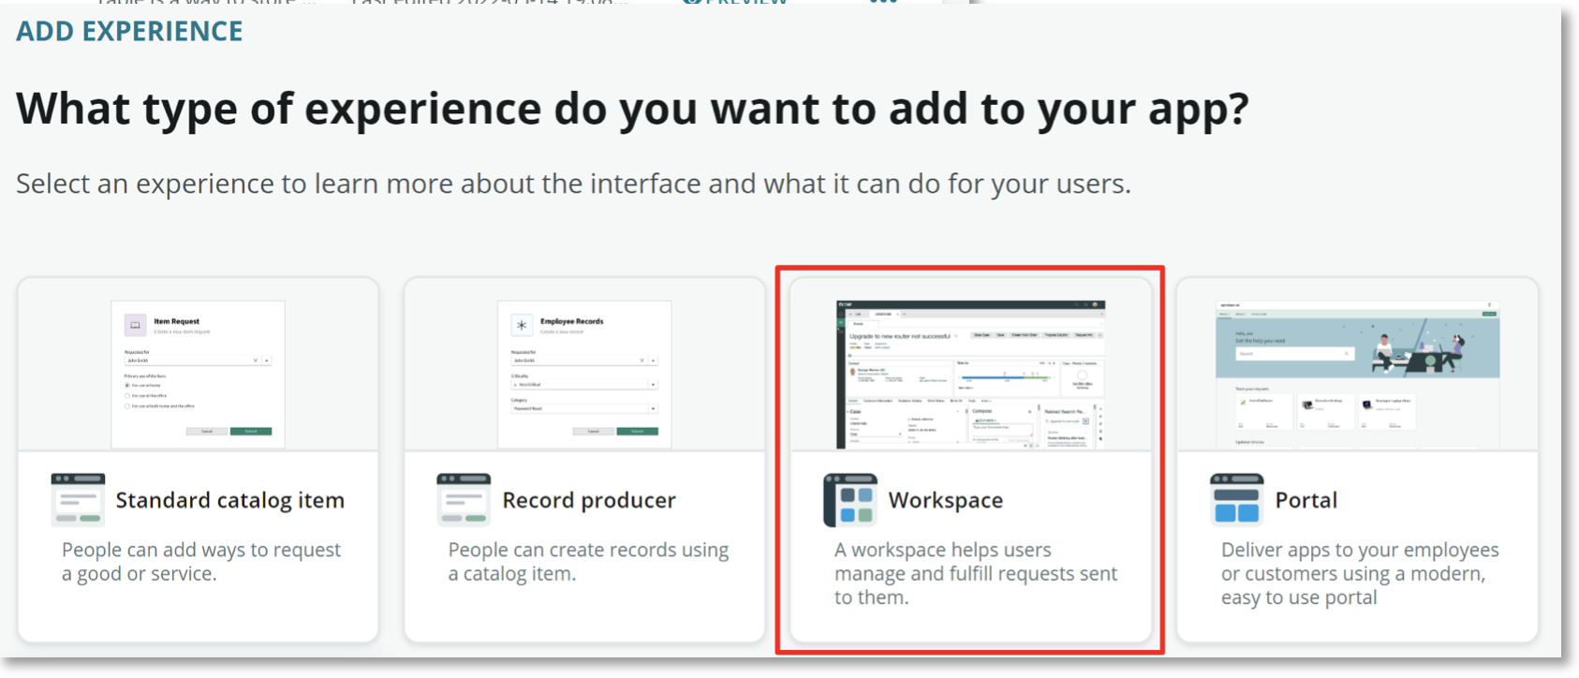1579x678 pixels.
Task: Click text 'A workspace helps users'
Action: pyautogui.click(x=943, y=550)
